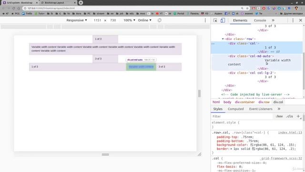305x172 pixels.
Task: Open the YT YouTube bookmark
Action: tap(159, 13)
